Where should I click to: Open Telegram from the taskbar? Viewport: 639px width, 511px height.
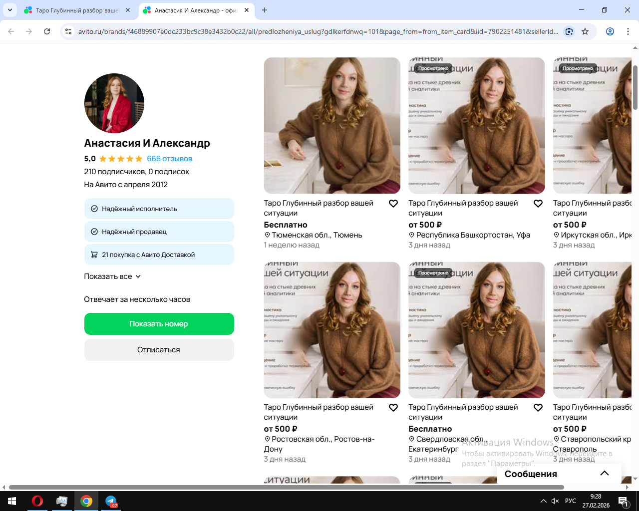111,501
